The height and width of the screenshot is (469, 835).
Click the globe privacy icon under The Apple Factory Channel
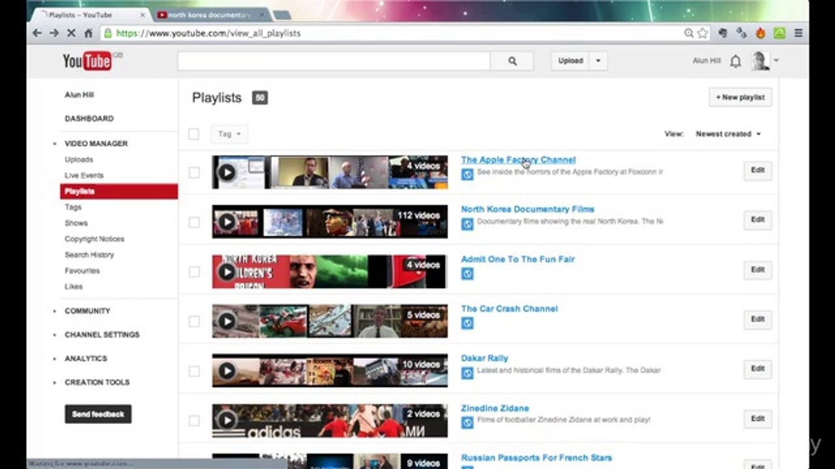coord(467,174)
